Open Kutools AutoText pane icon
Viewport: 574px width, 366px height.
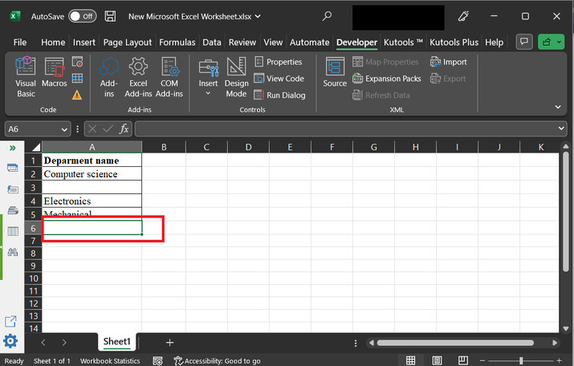tap(13, 189)
